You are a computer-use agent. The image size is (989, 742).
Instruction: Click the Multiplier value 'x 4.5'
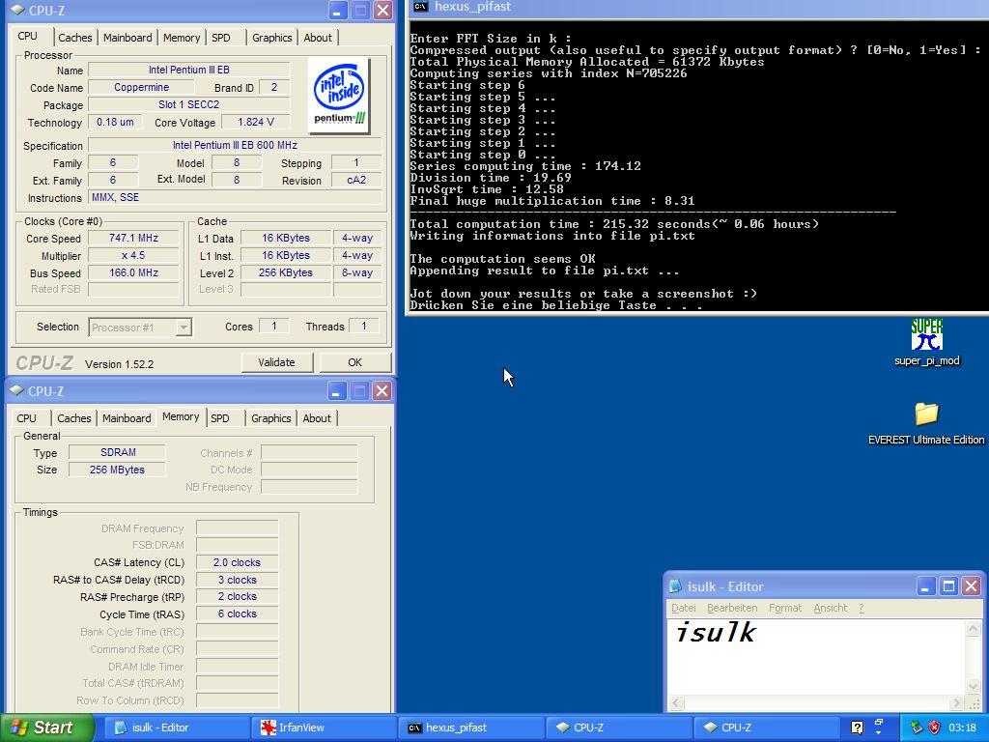pyautogui.click(x=133, y=255)
